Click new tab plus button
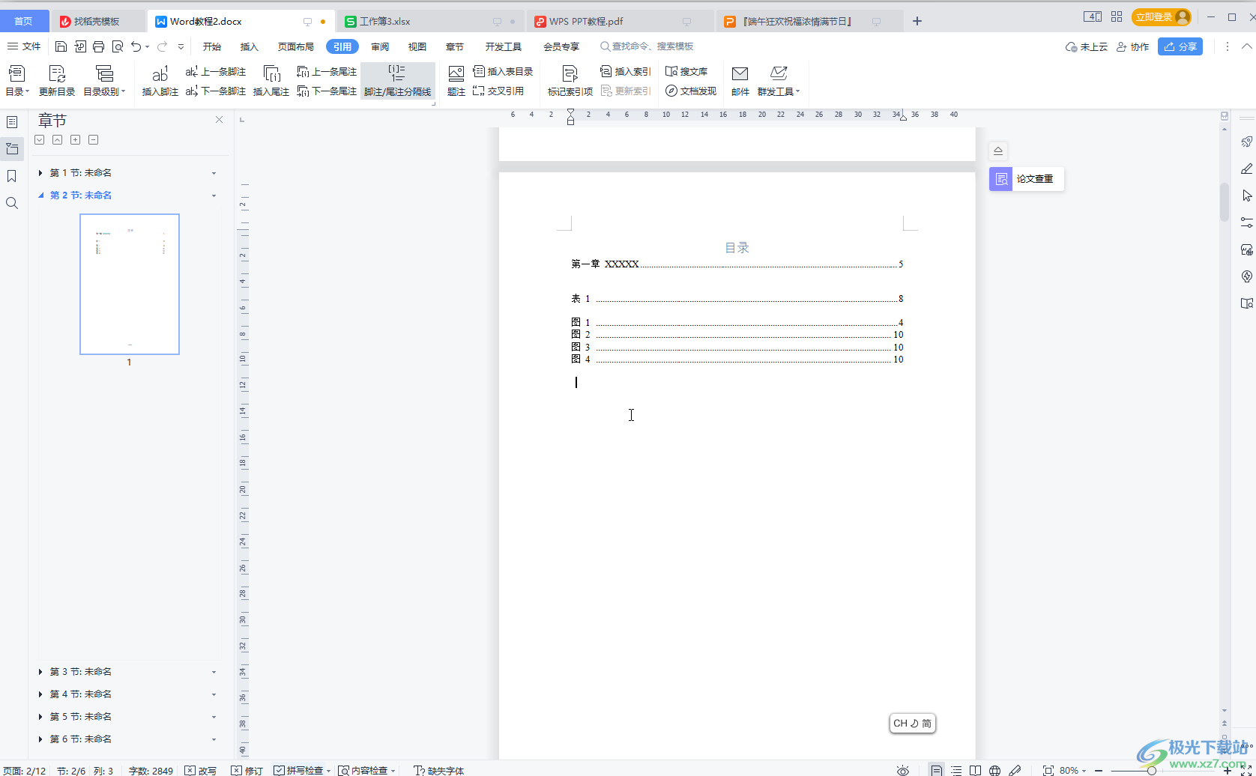This screenshot has width=1256, height=776. click(917, 21)
